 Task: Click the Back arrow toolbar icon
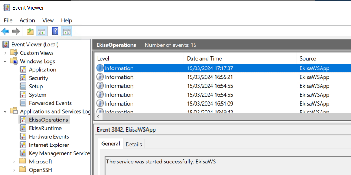[x=5, y=32]
